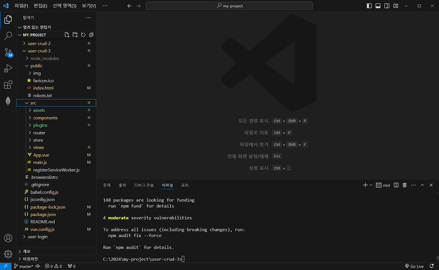Click the master* branch in status bar
439x270 pixels.
24,266
